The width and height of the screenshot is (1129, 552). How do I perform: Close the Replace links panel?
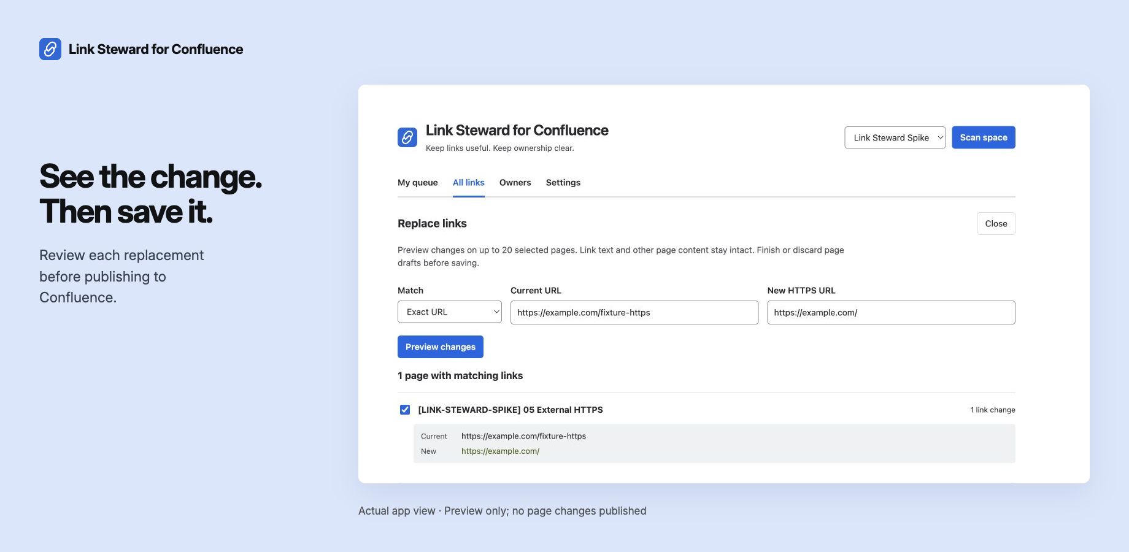pos(996,223)
